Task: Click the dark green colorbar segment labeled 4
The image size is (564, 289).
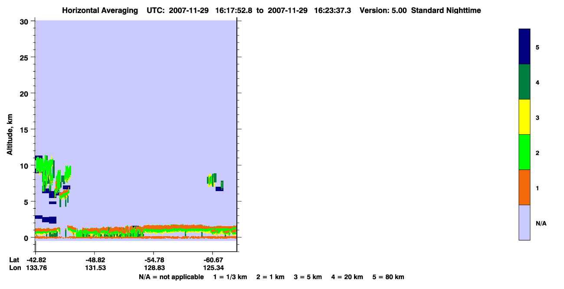Action: coord(525,82)
